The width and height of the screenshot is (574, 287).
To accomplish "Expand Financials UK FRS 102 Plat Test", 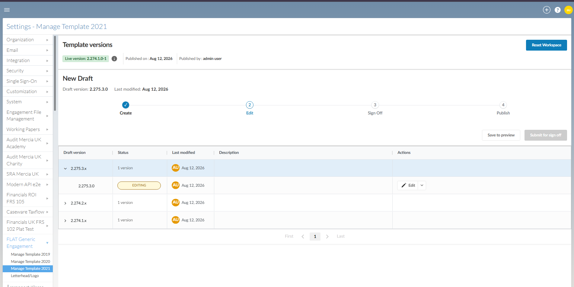I will tap(28, 226).
